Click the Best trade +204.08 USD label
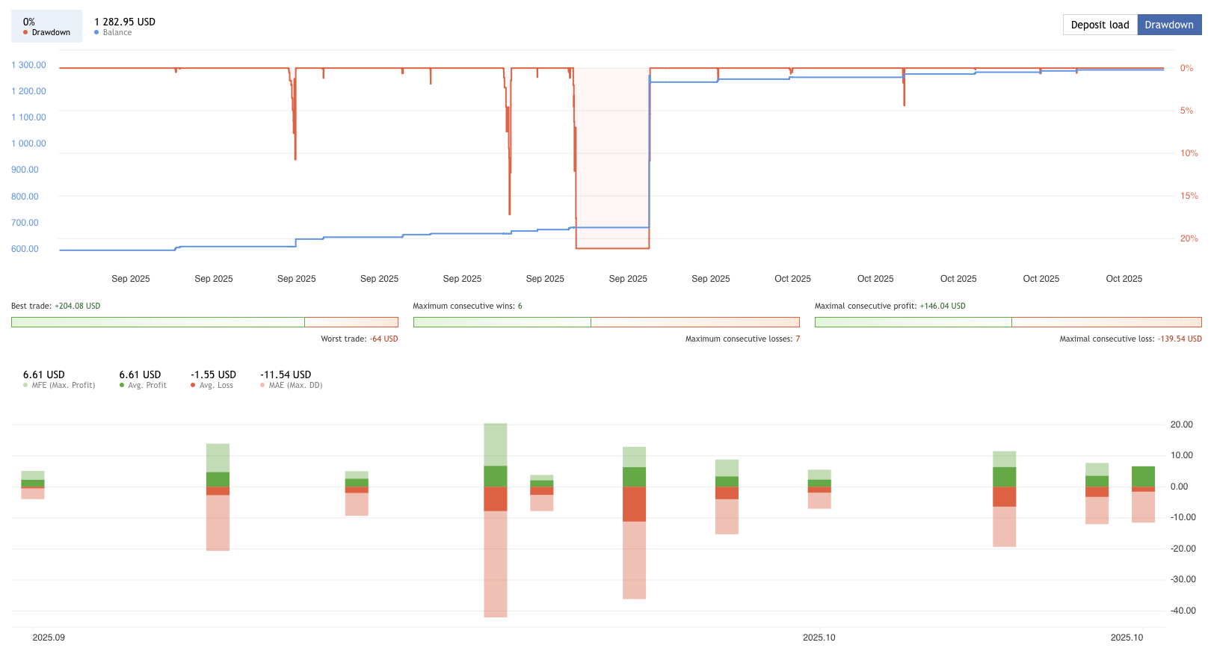1214x657 pixels. click(55, 306)
